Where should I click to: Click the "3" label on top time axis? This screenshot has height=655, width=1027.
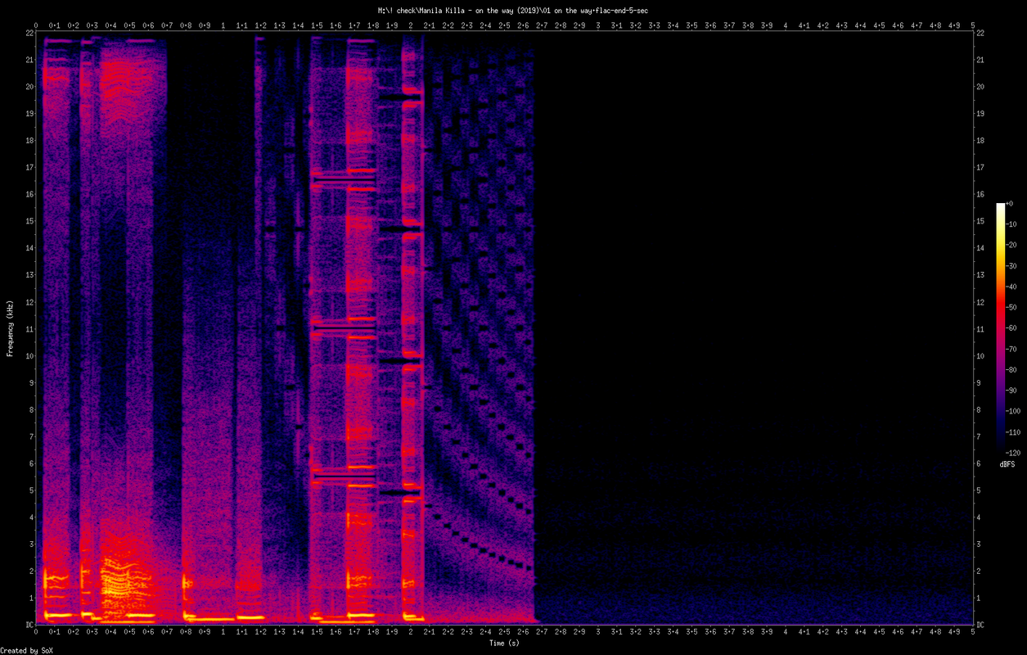(598, 25)
